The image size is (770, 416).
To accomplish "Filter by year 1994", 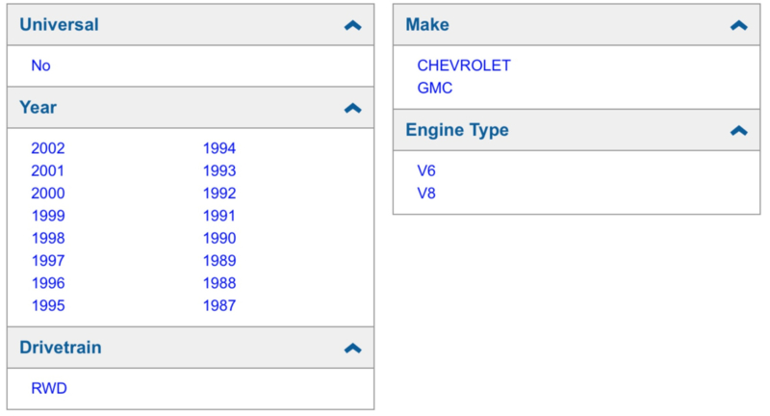I will (x=219, y=148).
